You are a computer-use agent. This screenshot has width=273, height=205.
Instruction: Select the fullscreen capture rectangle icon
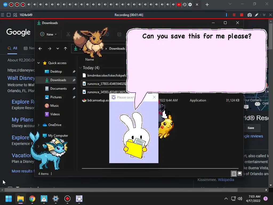[9, 15]
